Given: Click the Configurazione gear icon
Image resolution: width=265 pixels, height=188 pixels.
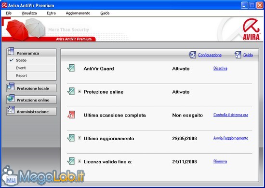Looking at the screenshot, I should coord(192,55).
